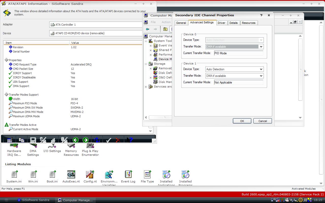Open Device 1 Device Type dropdown

point(261,69)
